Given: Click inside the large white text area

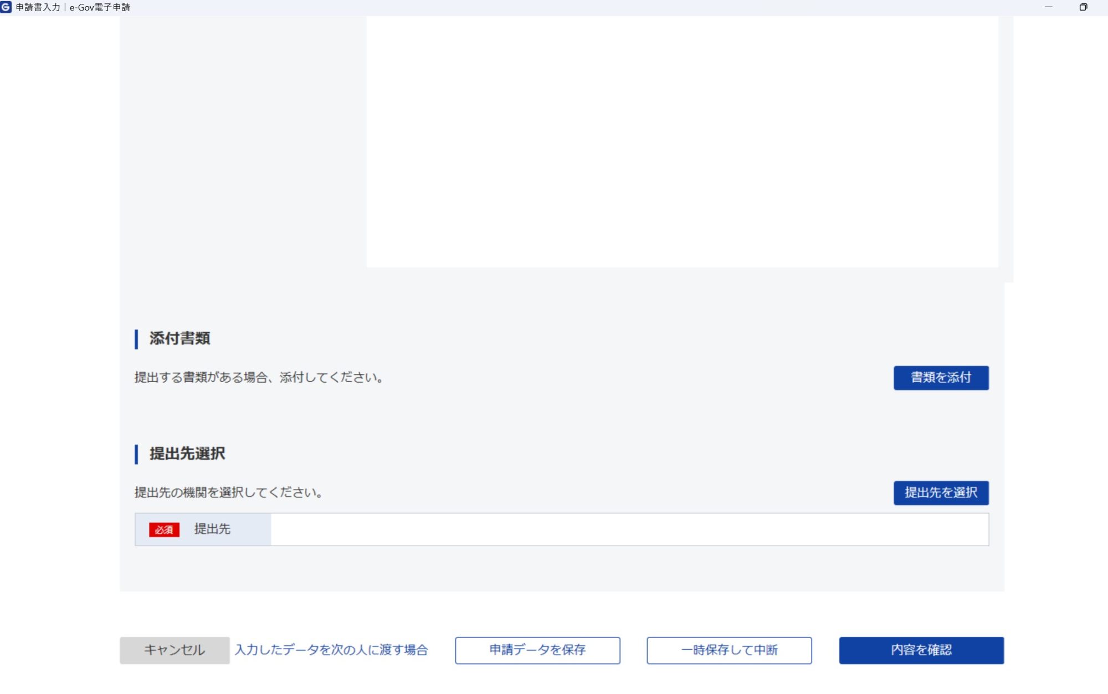Looking at the screenshot, I should point(681,141).
